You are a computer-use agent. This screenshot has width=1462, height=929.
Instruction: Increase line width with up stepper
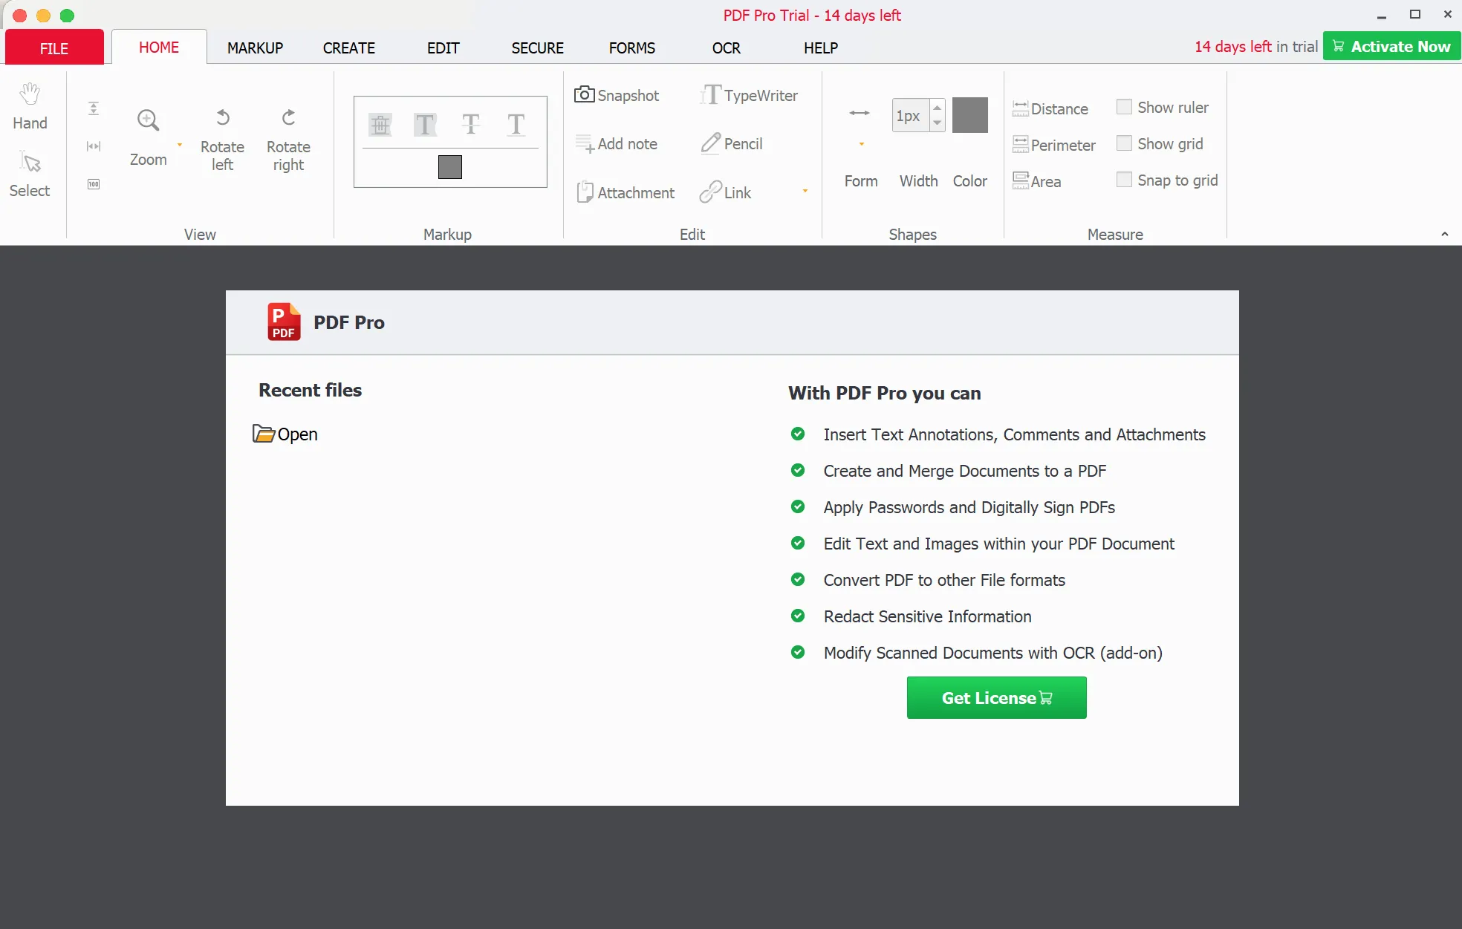click(x=938, y=108)
